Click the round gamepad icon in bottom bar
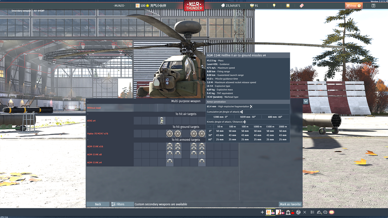This screenshot has width=388, height=218. 298,212
